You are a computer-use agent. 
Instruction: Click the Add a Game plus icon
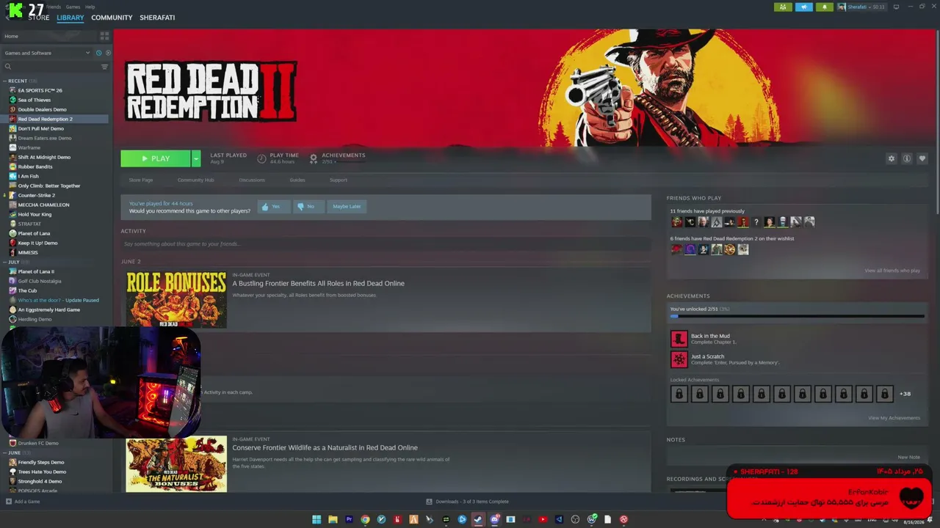(x=9, y=502)
